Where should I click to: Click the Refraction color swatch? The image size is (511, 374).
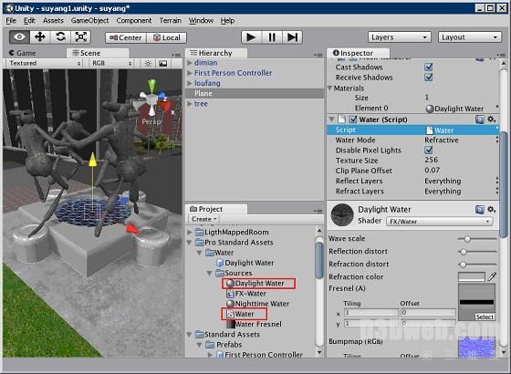point(472,277)
